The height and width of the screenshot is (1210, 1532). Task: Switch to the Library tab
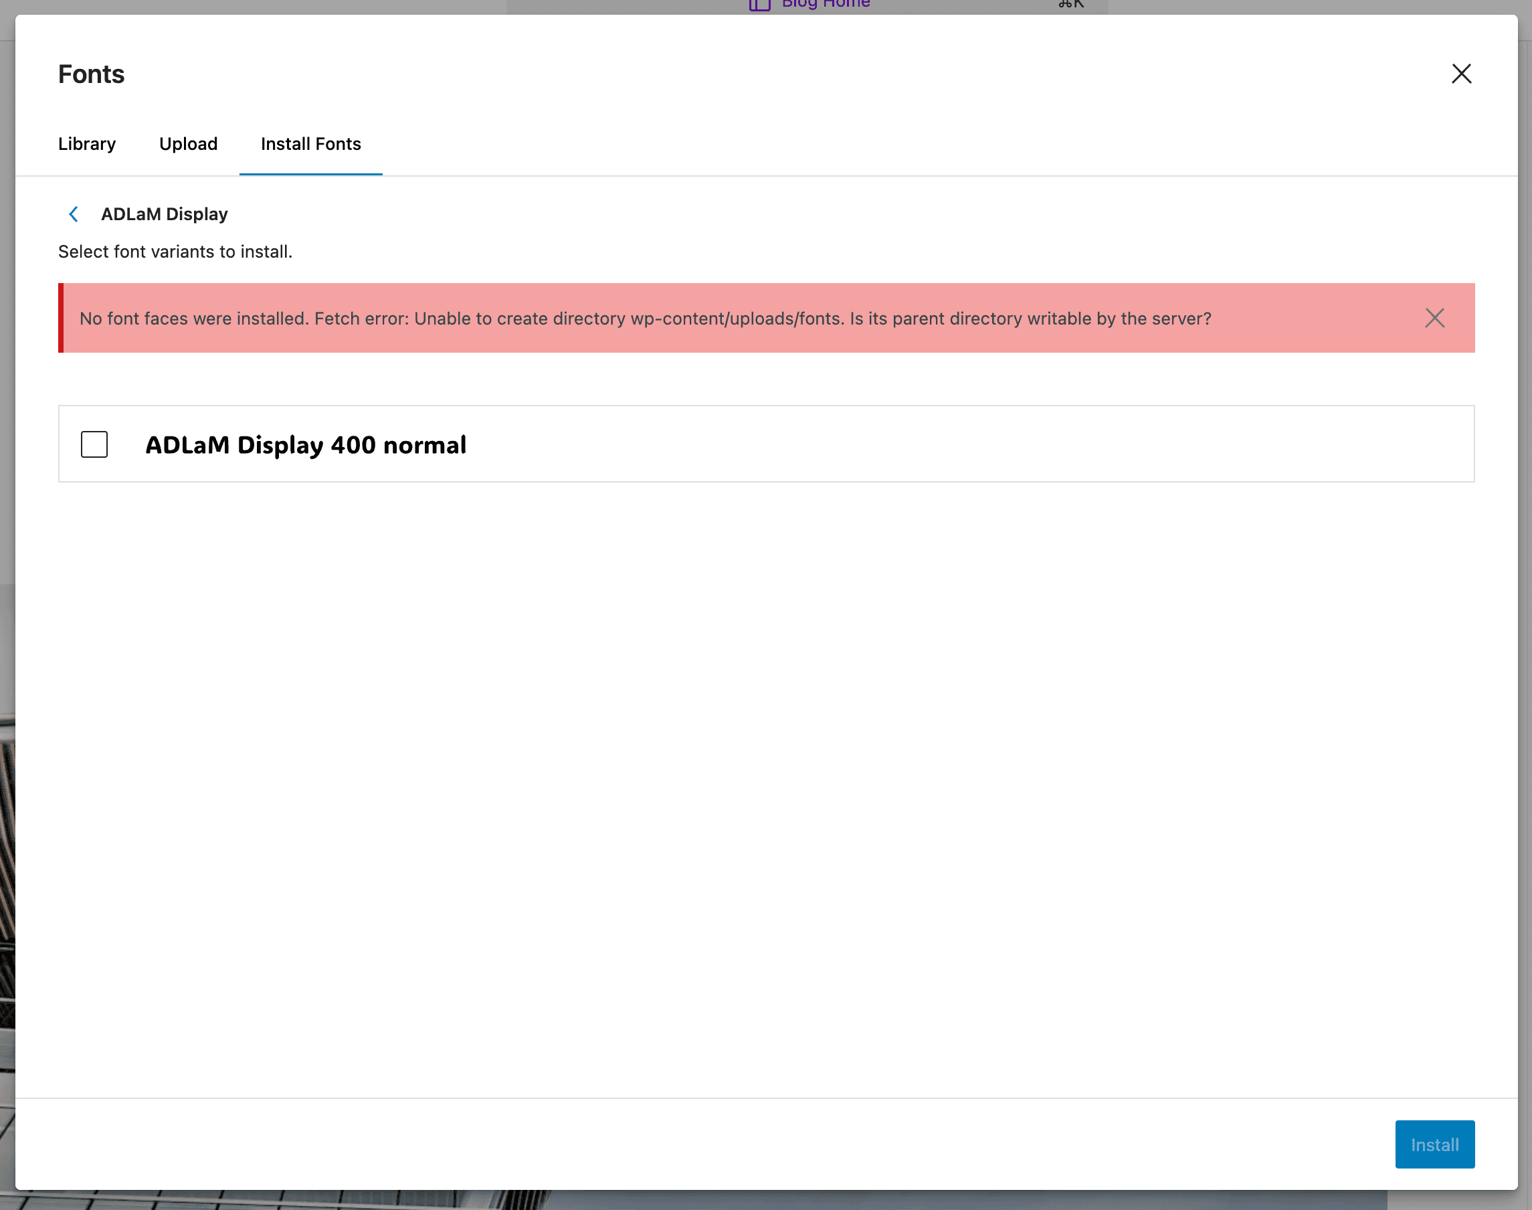coord(86,144)
